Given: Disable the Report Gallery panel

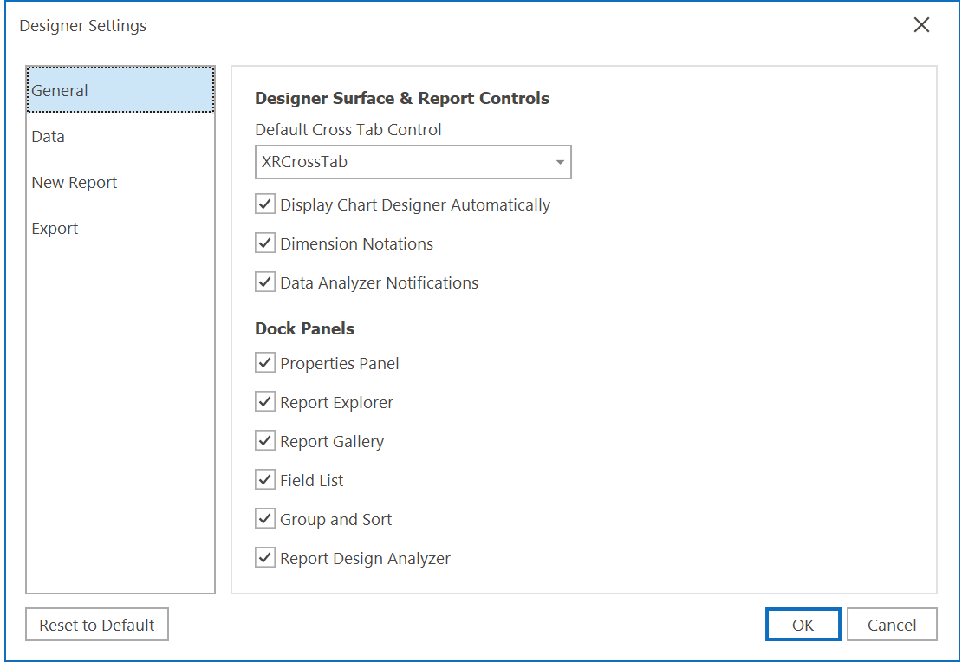Looking at the screenshot, I should click(265, 442).
